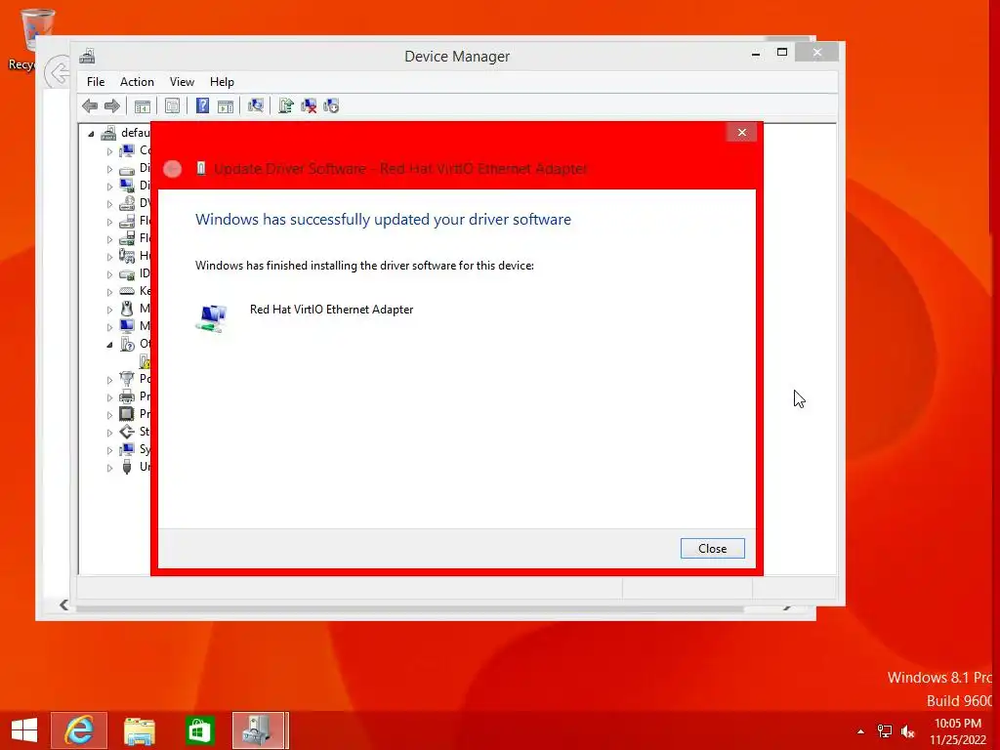Viewport: 1000px width, 750px height.
Task: Click the Back arrow in Device Manager toolbar
Action: click(x=90, y=105)
